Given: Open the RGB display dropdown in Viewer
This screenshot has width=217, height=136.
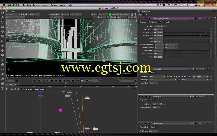Looking at the screenshot, I should pyautogui.click(x=35, y=14).
